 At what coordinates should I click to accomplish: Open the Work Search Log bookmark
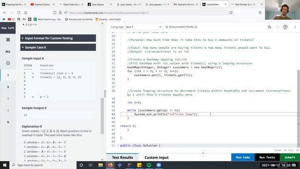click(48, 19)
